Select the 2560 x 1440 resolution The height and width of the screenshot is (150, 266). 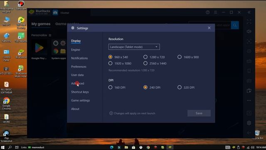tap(145, 63)
